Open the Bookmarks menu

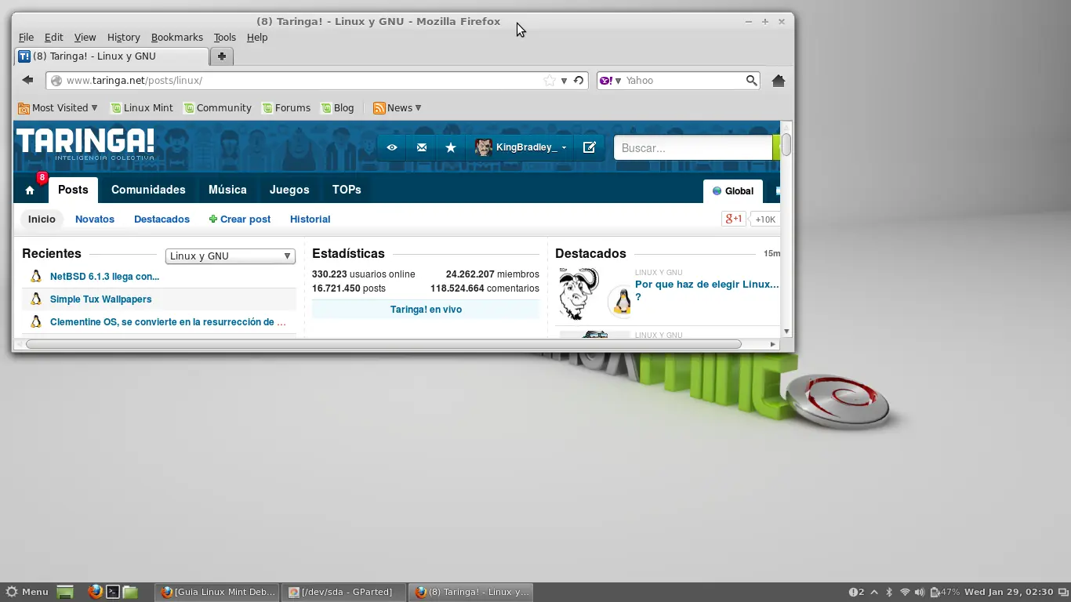(x=176, y=37)
